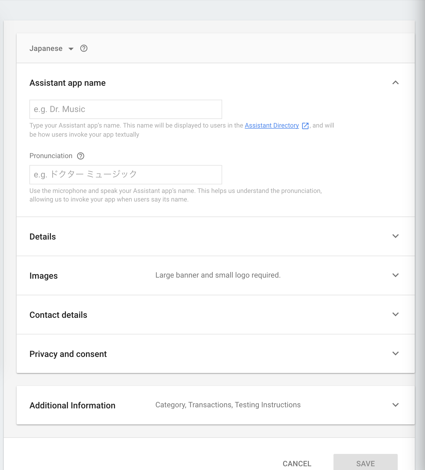Viewport: 425px width, 470px height.
Task: Click the Pronunciation label
Action: click(51, 156)
